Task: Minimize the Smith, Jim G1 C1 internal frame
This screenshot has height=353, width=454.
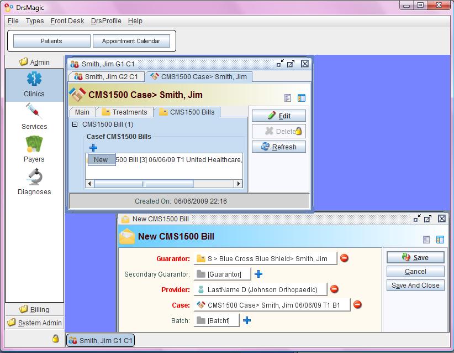Action: 280,64
